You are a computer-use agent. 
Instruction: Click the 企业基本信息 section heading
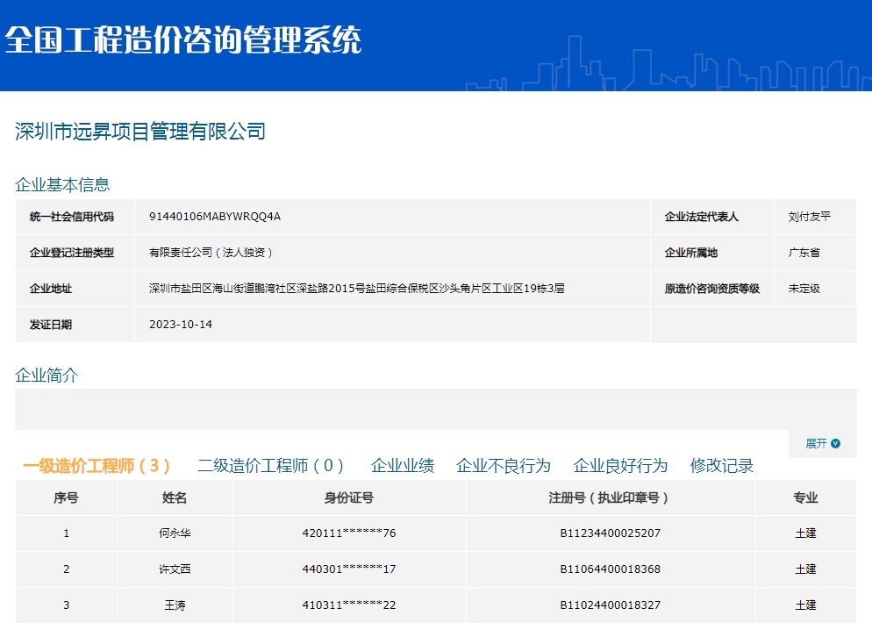tap(62, 185)
